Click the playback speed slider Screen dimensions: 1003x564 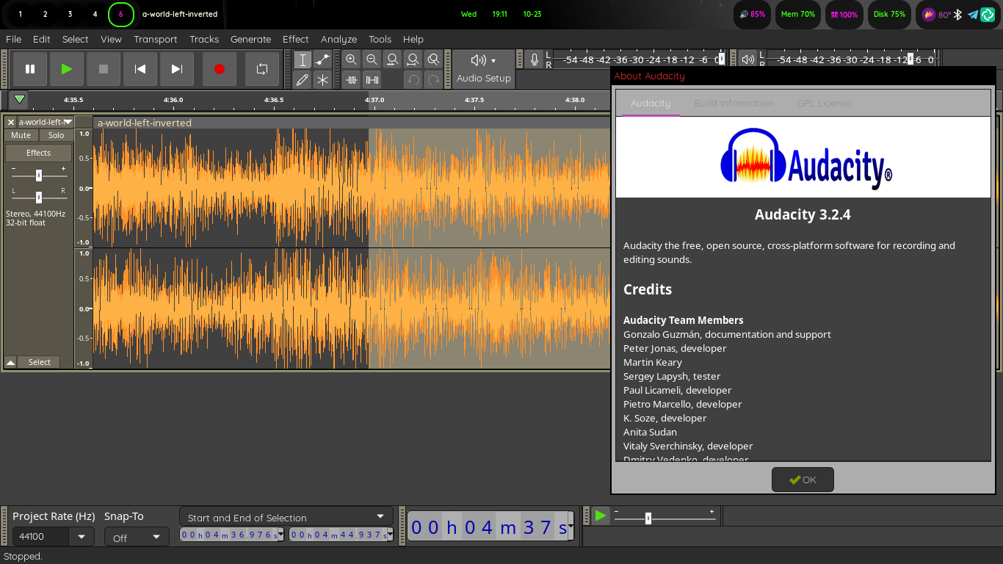coord(665,518)
